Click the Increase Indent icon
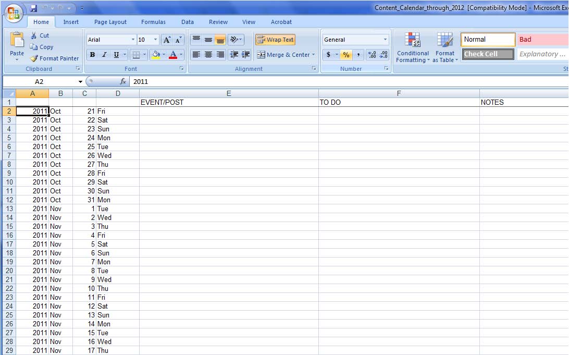569x355 pixels. tap(245, 55)
